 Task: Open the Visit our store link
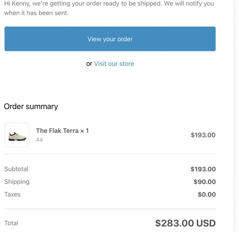pyautogui.click(x=114, y=64)
